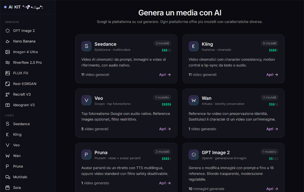Click the Imagen 4 Ultra image icon

[x=8, y=52]
